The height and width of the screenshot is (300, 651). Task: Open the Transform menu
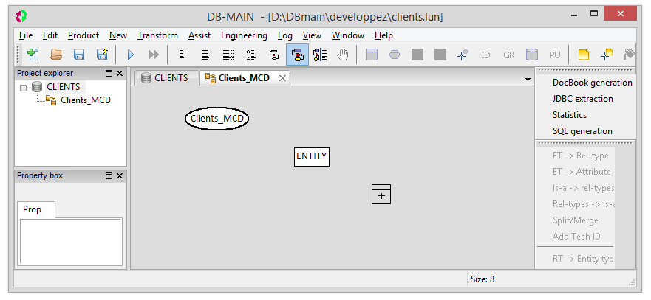click(158, 35)
